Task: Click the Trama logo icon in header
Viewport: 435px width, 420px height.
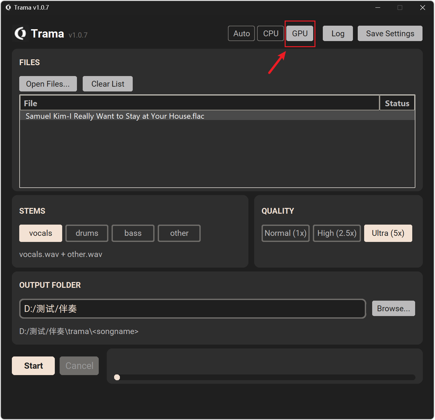Action: (21, 33)
